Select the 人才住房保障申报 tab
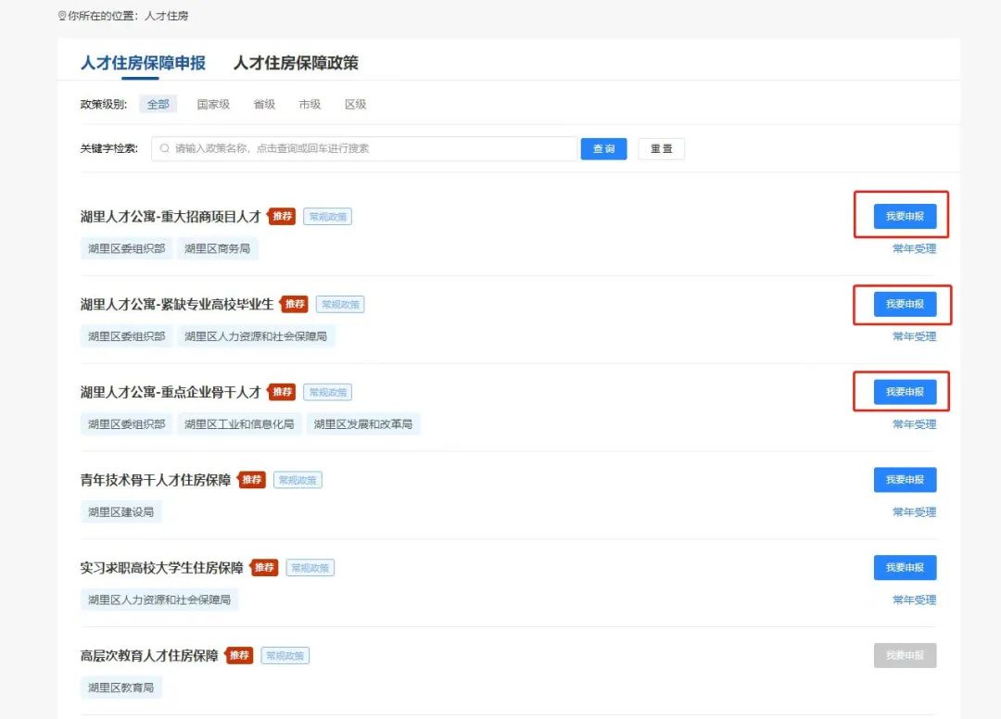The height and width of the screenshot is (719, 1001). [143, 63]
